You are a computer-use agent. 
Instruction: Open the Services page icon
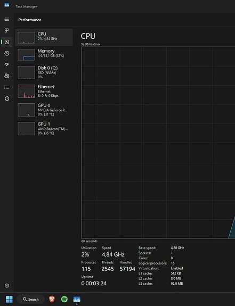point(7,98)
